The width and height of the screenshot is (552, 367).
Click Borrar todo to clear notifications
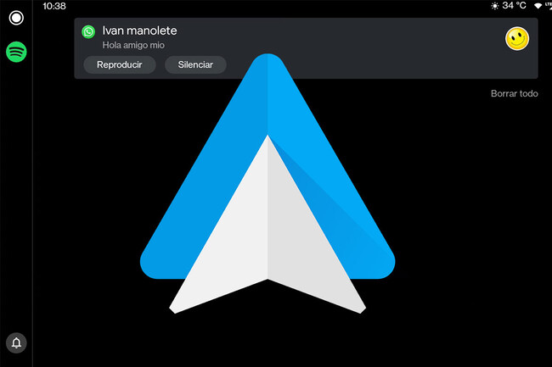[x=514, y=93]
